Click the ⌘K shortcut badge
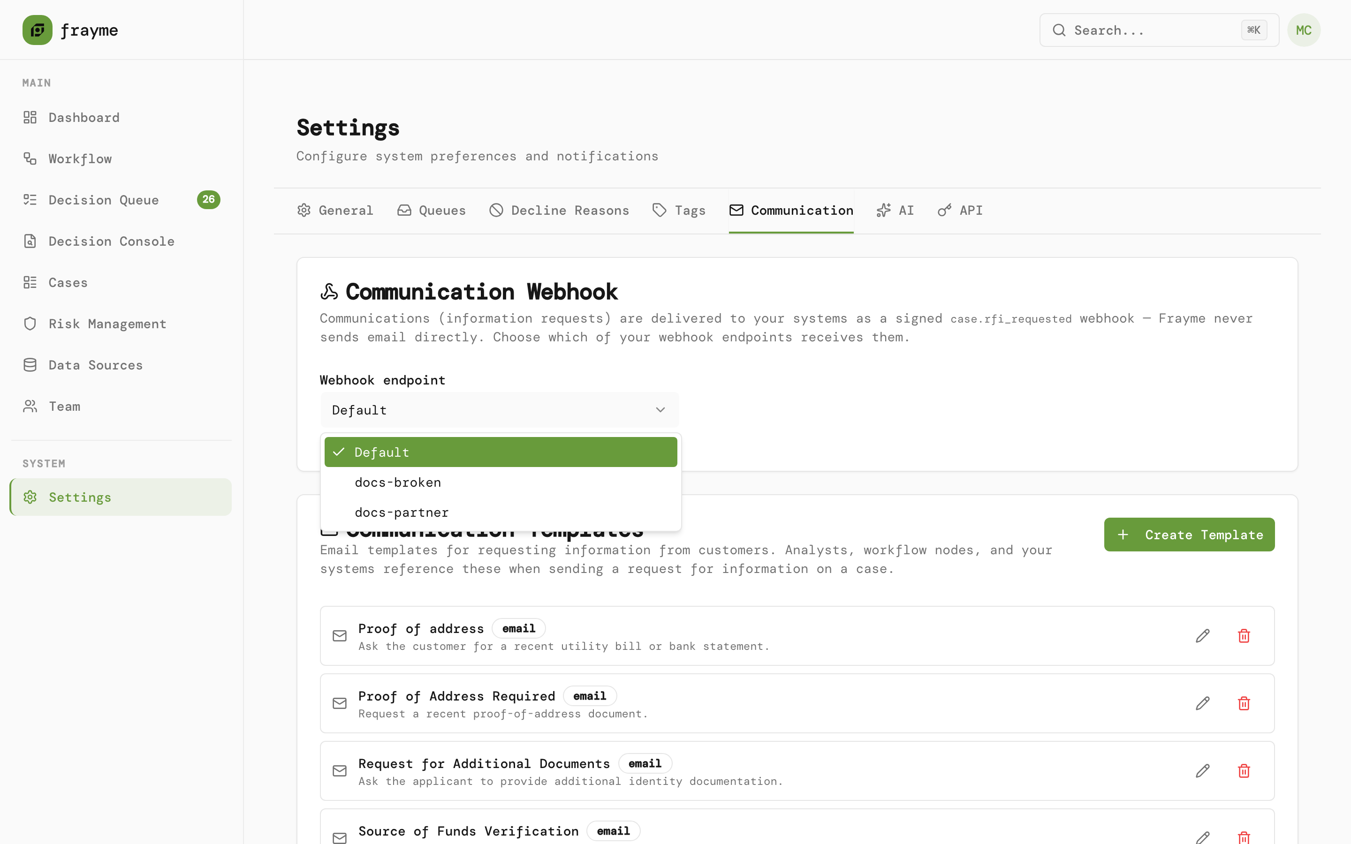Viewport: 1351px width, 844px height. (x=1254, y=30)
